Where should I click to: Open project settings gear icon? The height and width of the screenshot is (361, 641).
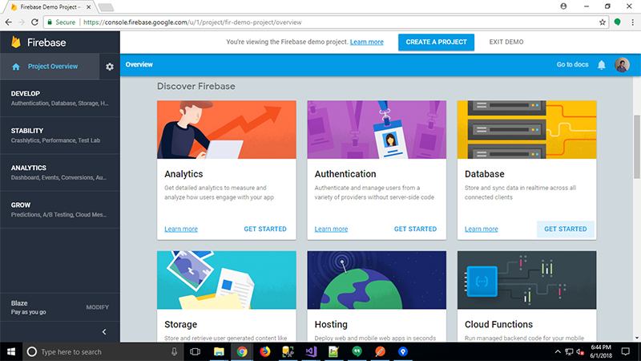tap(110, 66)
